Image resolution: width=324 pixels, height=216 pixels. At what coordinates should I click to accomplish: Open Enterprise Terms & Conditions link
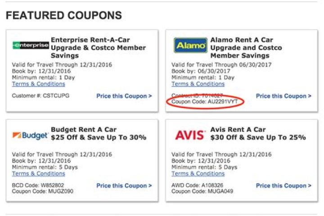(x=38, y=84)
